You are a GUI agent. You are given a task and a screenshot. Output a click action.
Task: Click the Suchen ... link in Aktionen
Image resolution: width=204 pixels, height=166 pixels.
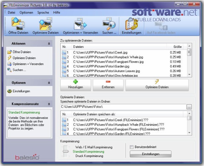[19, 70]
